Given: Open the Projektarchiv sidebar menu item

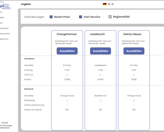Looking at the screenshot, I should pos(4,39).
